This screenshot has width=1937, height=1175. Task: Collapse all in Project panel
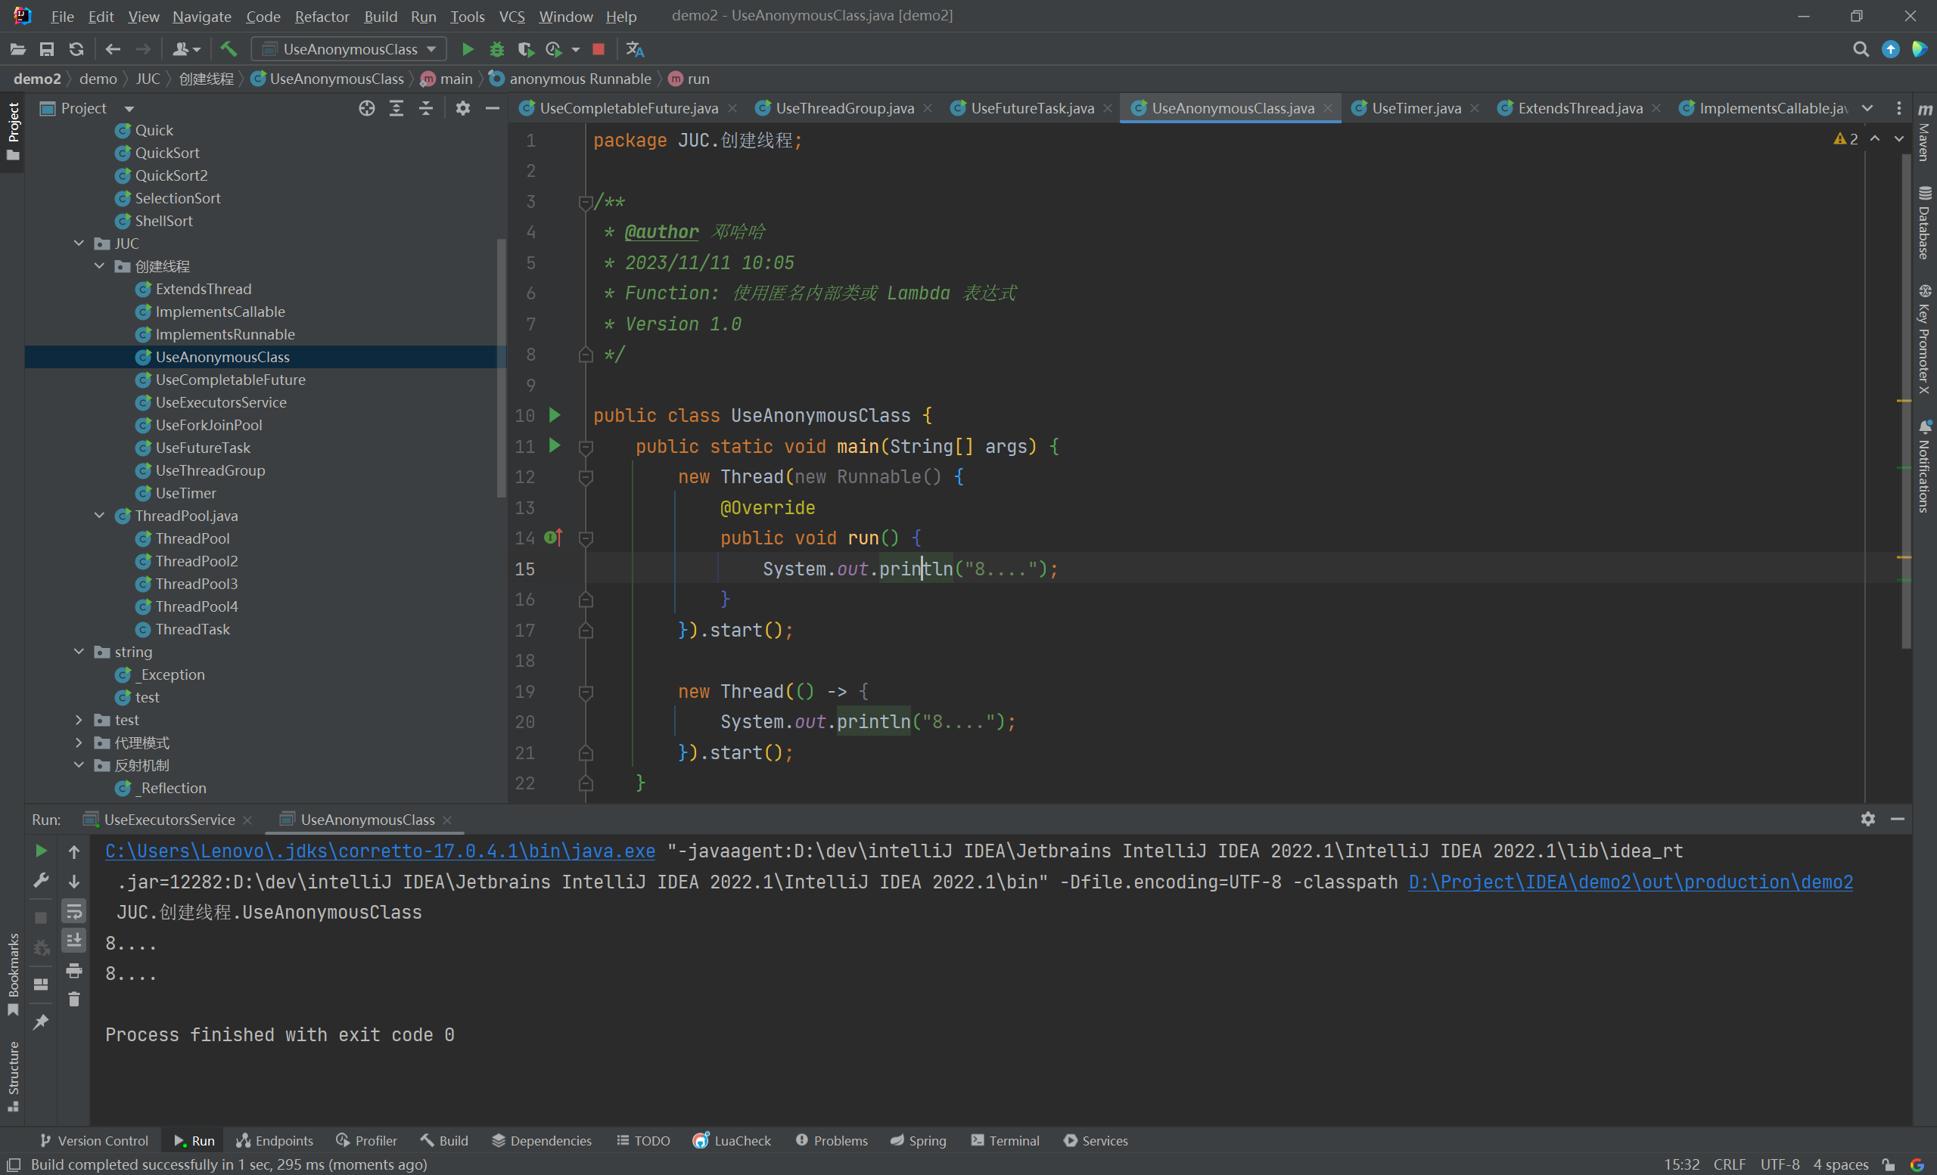click(x=426, y=108)
